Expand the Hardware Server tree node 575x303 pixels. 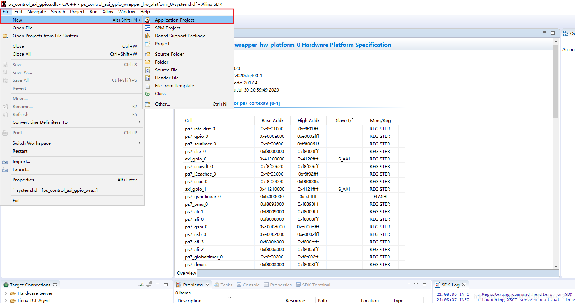pos(6,293)
